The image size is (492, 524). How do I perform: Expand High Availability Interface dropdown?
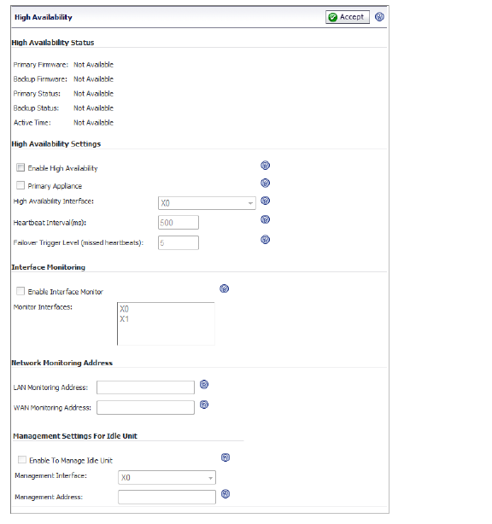207,203
